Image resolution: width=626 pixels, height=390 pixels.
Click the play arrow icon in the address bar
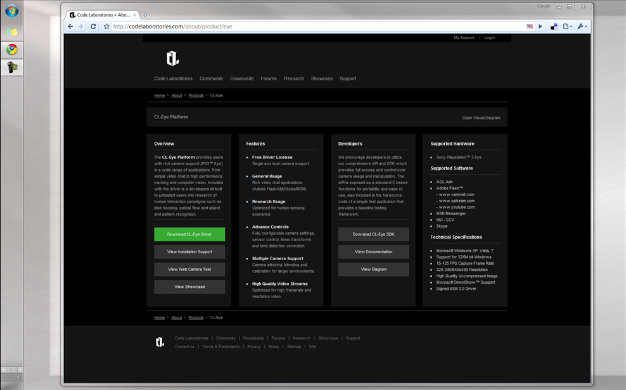click(540, 27)
